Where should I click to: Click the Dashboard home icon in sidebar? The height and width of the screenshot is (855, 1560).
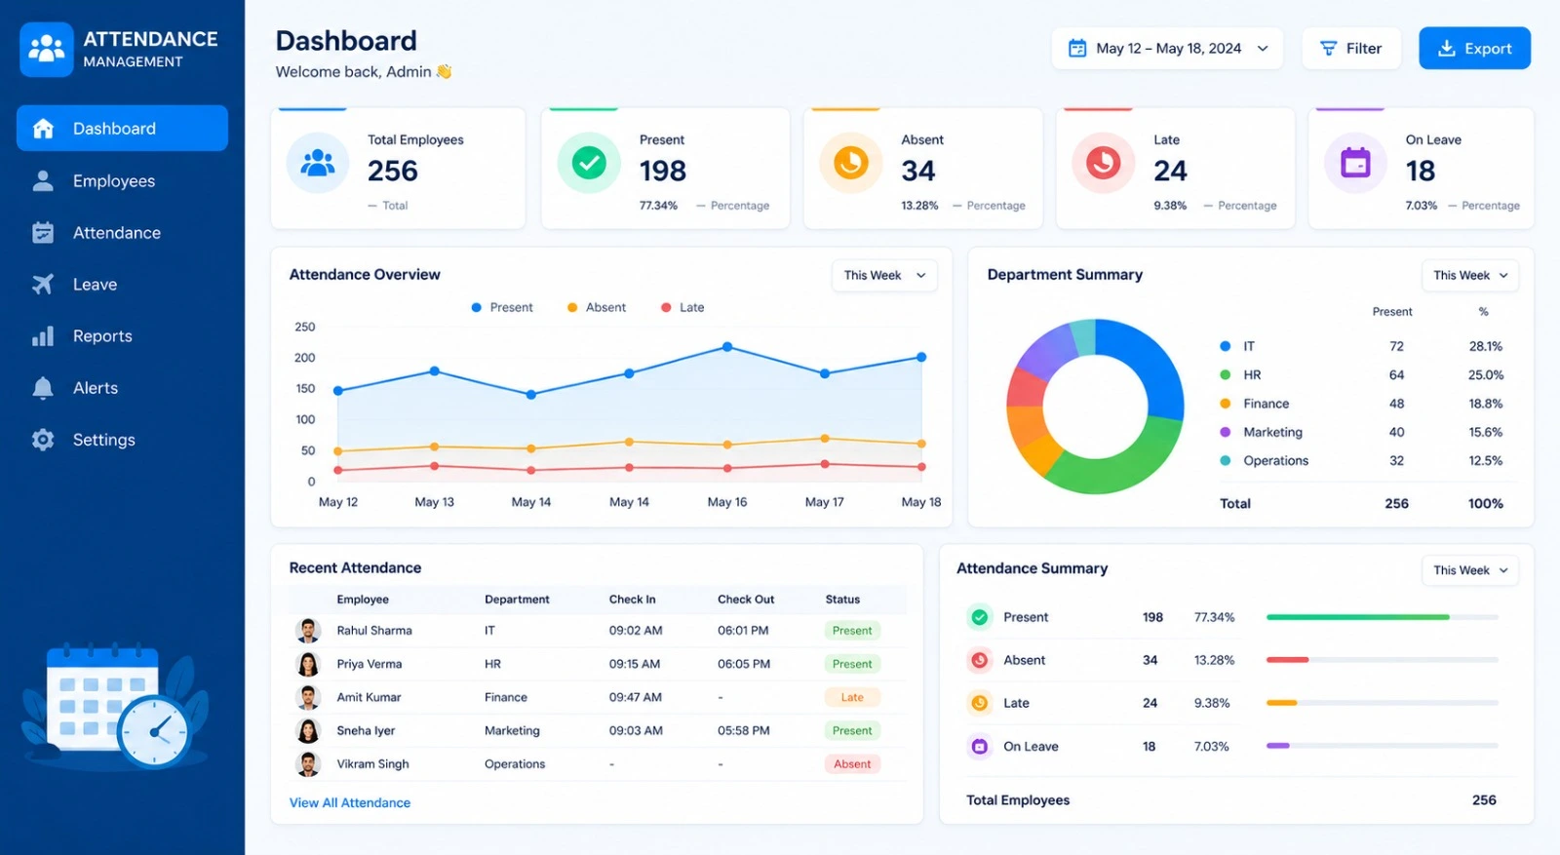tap(43, 129)
